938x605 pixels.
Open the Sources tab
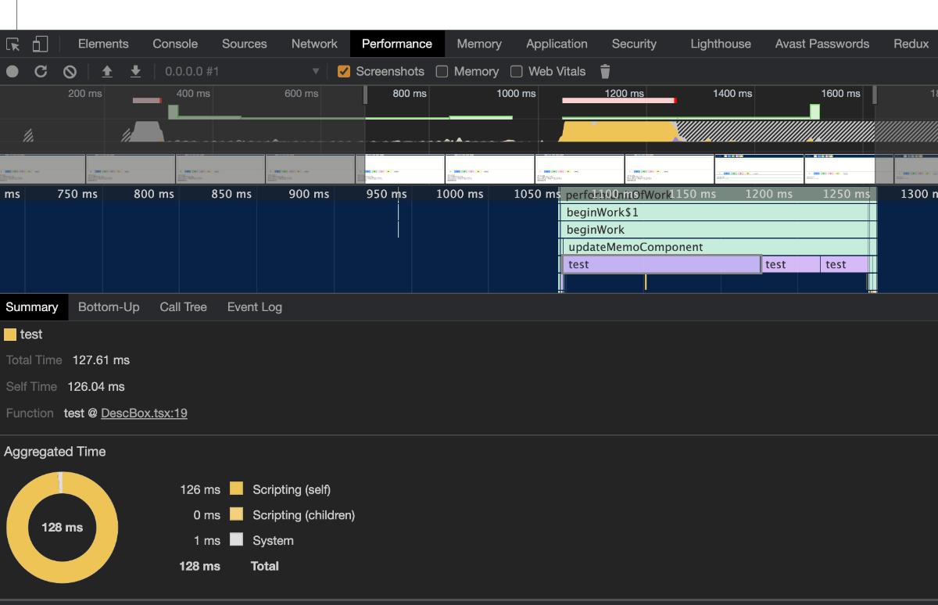(245, 44)
